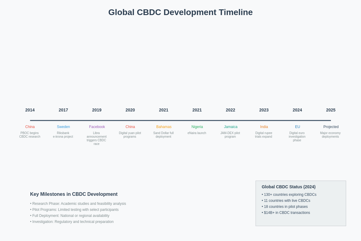Click the Libra announcement description
This screenshot has height=241, width=361.
97,139
